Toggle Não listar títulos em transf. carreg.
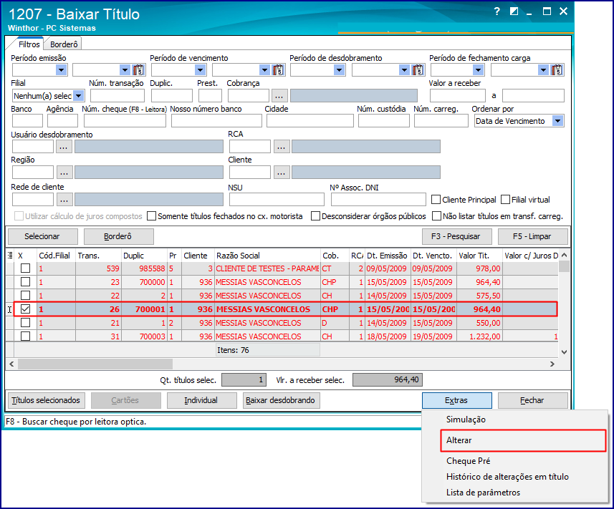Screen dimensions: 614x509 coord(436,216)
